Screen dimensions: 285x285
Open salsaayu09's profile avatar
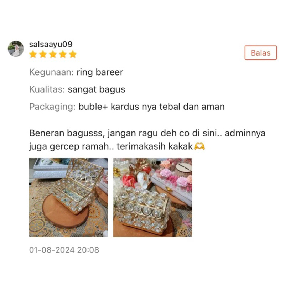pyautogui.click(x=16, y=48)
